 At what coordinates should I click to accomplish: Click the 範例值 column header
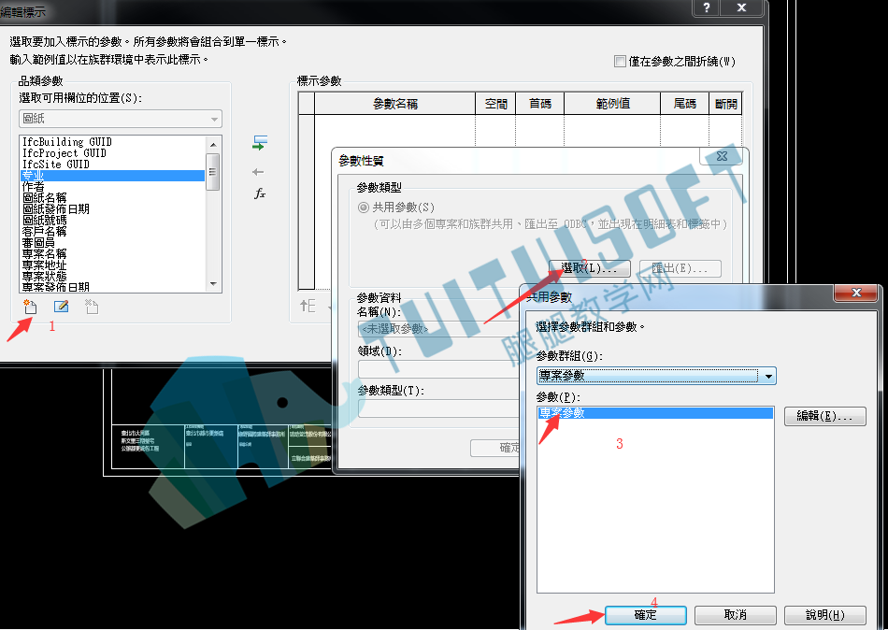613,104
